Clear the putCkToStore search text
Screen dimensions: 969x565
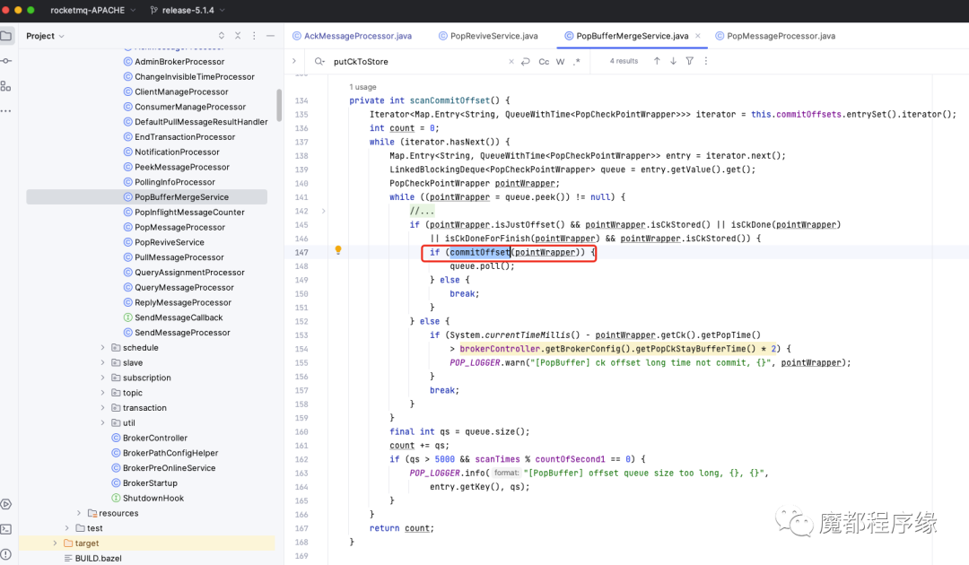coord(511,61)
